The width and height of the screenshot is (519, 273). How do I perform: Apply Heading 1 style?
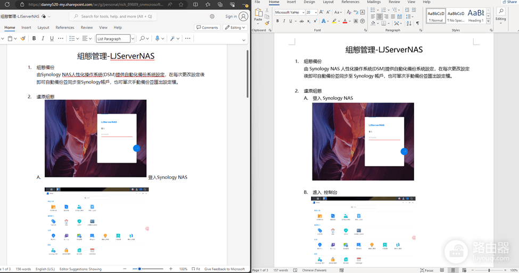tap(476, 15)
